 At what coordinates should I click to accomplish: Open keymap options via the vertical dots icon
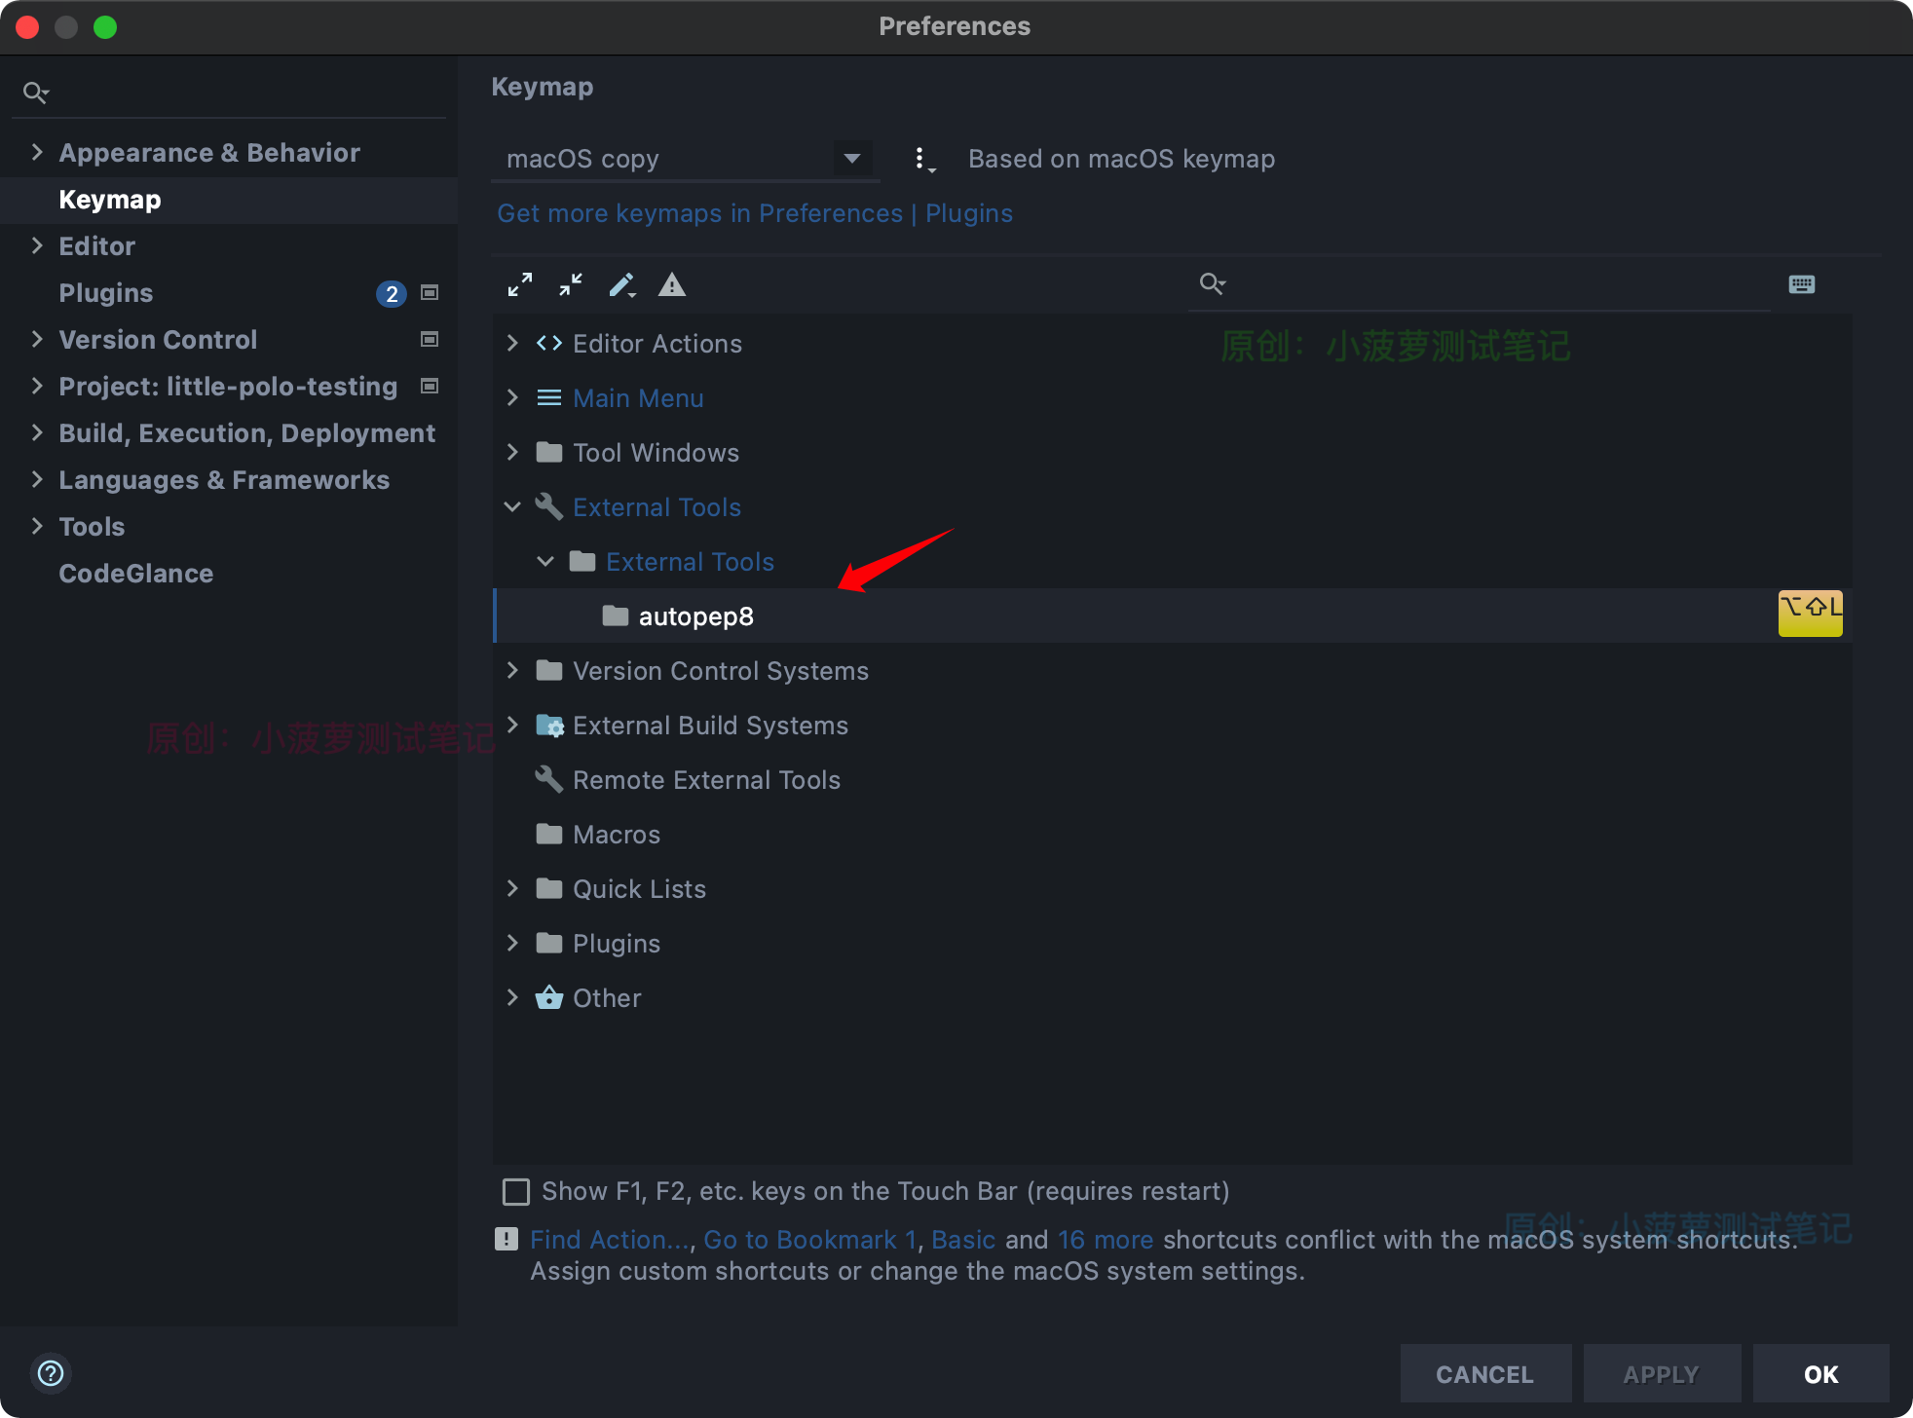[x=922, y=158]
